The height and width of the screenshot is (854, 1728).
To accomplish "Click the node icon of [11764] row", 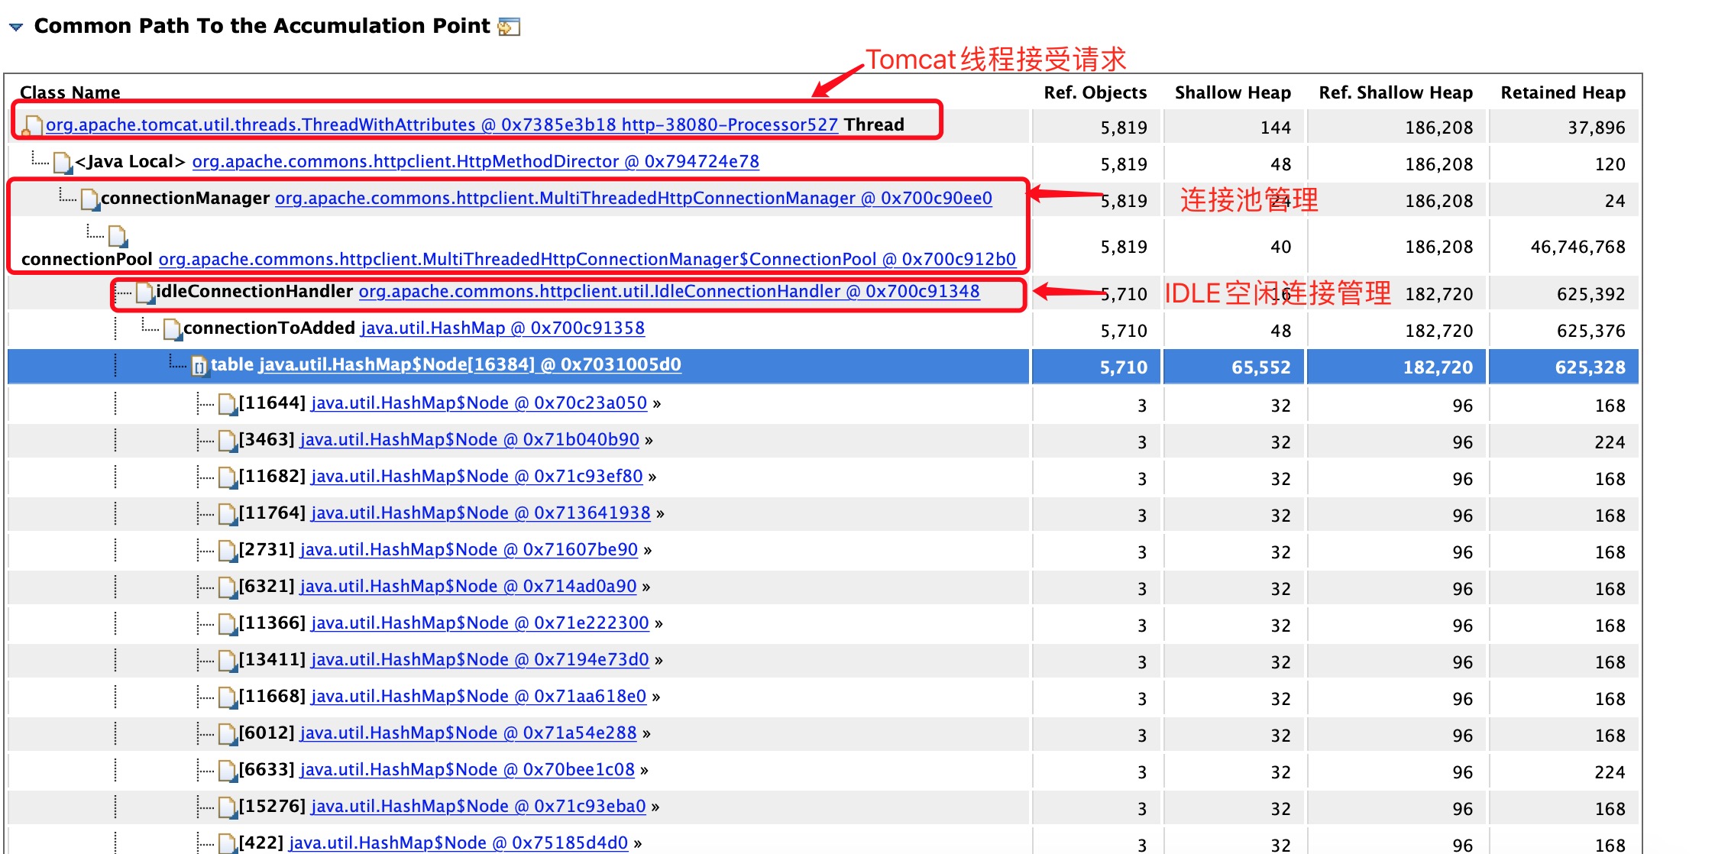I will (228, 513).
